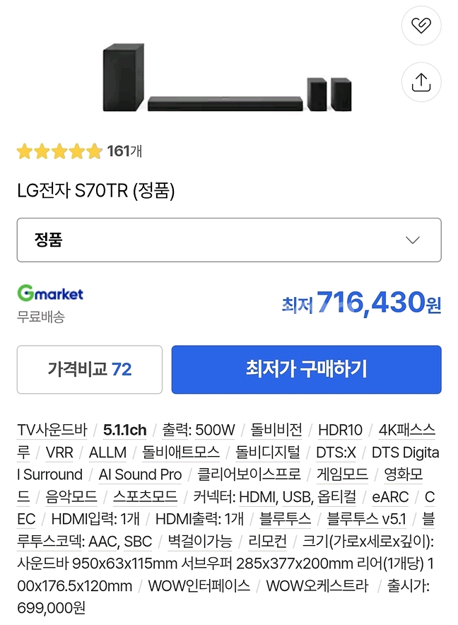Click the LG전자 S70TR product title

coord(95,191)
